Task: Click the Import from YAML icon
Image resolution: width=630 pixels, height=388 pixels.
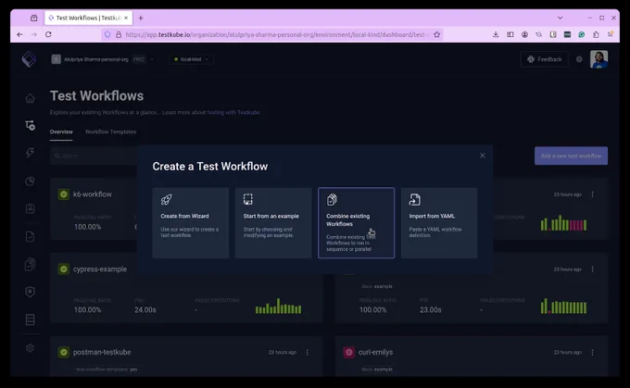Action: pyautogui.click(x=415, y=199)
